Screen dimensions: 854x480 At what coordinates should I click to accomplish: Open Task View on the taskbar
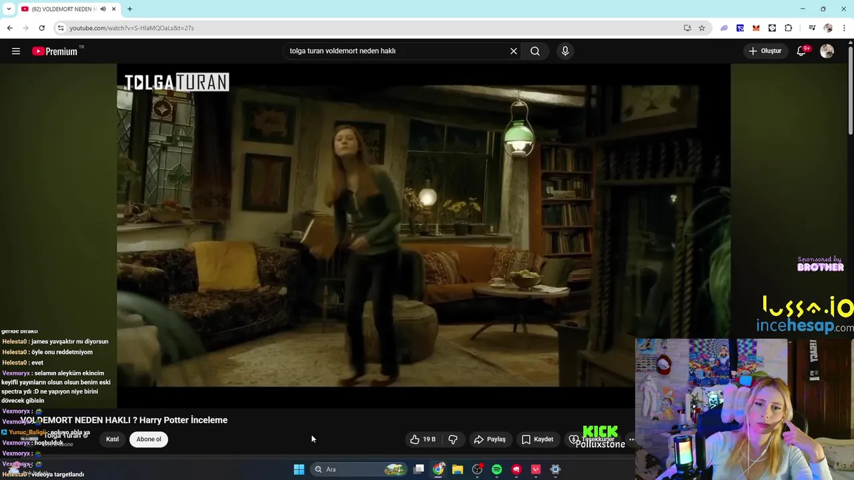point(419,469)
